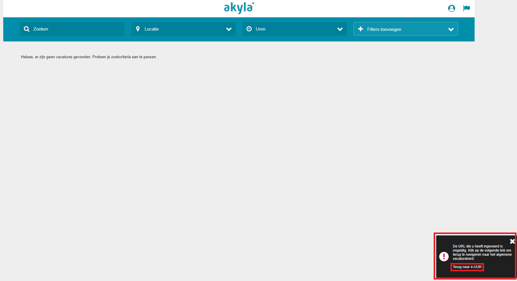
Task: Follow the Terug naar e-UUR link
Action: (x=467, y=267)
